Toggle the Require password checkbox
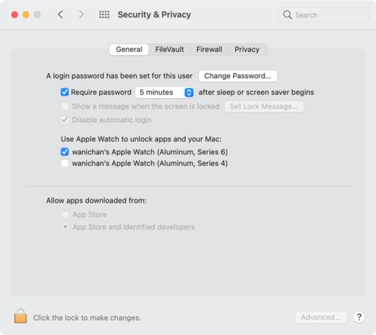 [65, 92]
